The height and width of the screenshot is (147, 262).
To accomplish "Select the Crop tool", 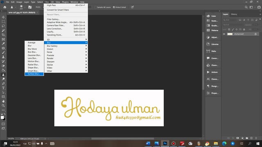I will (3, 35).
